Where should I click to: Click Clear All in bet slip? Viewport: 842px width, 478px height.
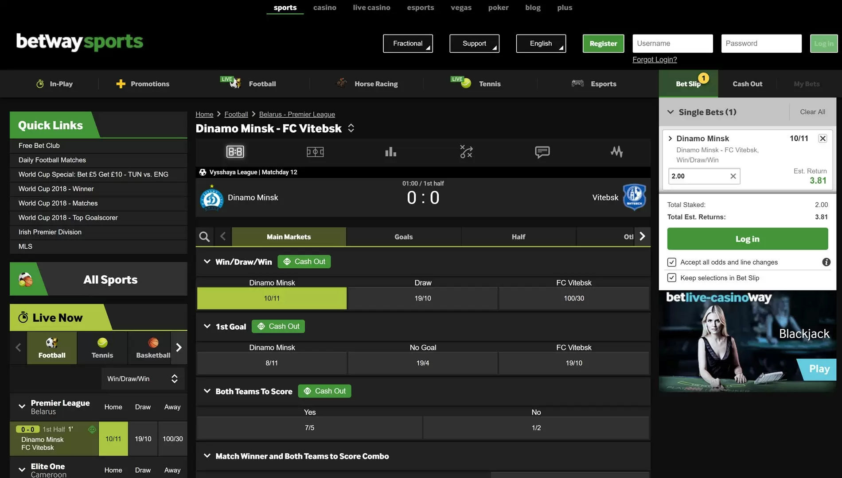812,112
